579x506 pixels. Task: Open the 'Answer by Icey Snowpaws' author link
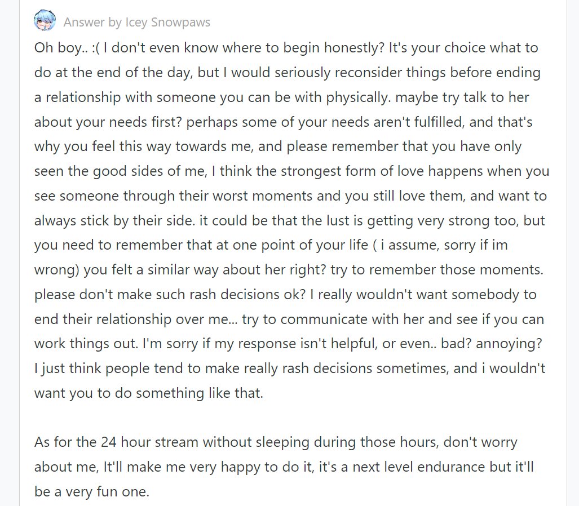pyautogui.click(x=136, y=22)
